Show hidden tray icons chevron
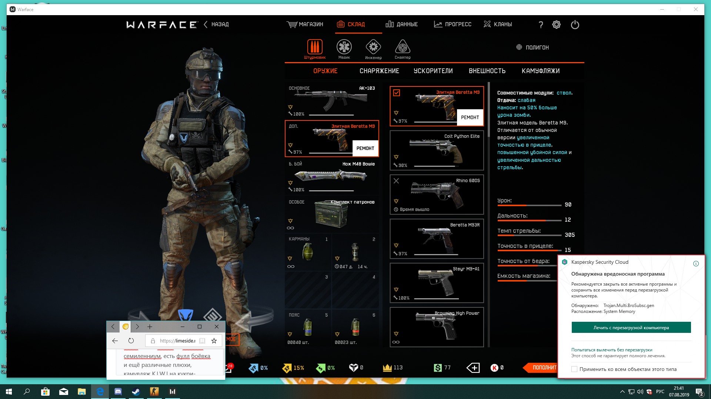 click(622, 392)
